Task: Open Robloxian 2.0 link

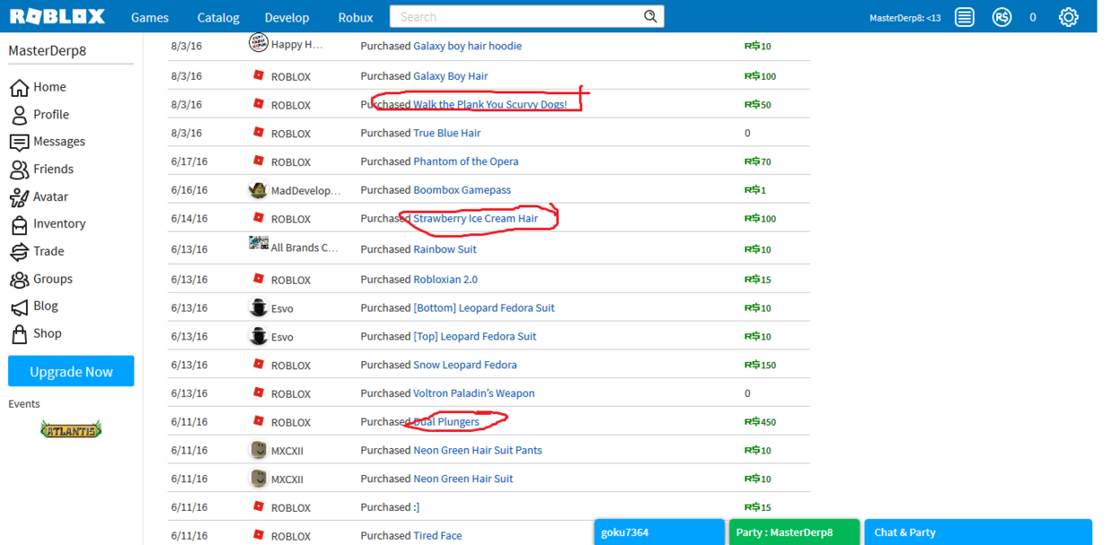Action: tap(445, 279)
